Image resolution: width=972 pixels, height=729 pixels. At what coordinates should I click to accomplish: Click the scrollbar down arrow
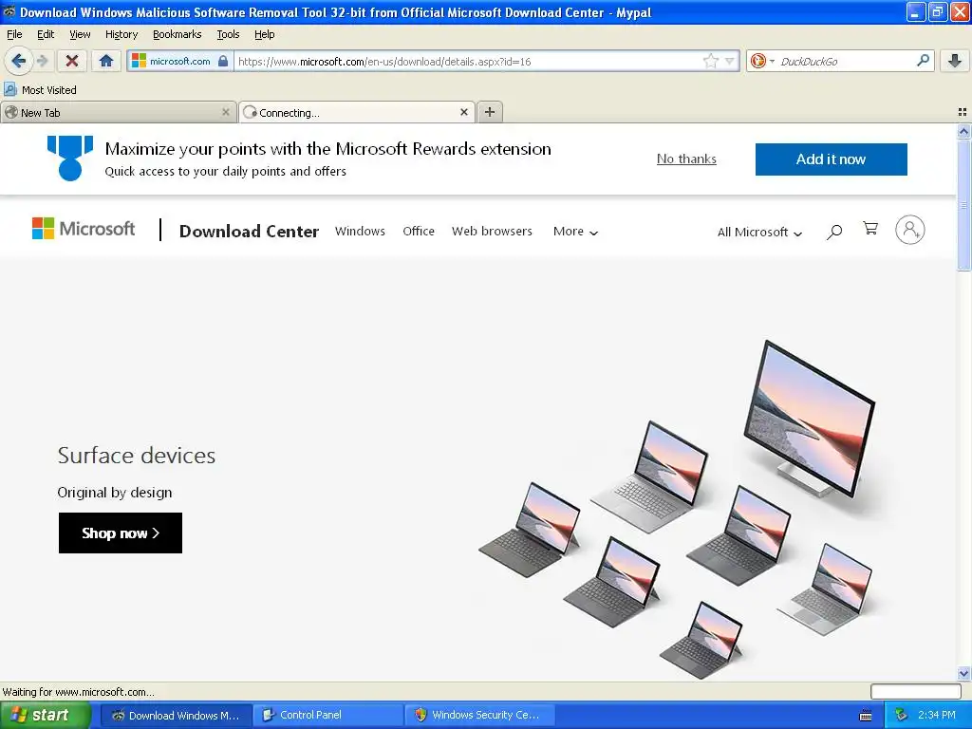tap(963, 673)
